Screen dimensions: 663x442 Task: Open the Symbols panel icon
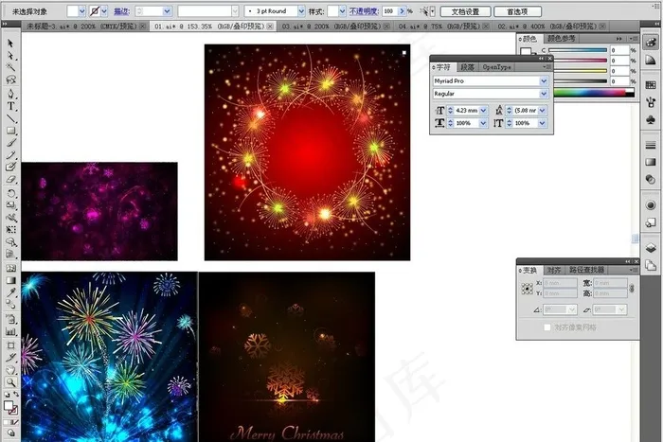(651, 120)
